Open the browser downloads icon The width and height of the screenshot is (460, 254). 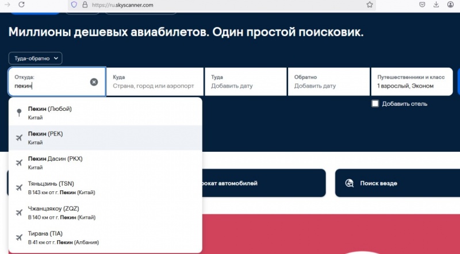pos(436,5)
